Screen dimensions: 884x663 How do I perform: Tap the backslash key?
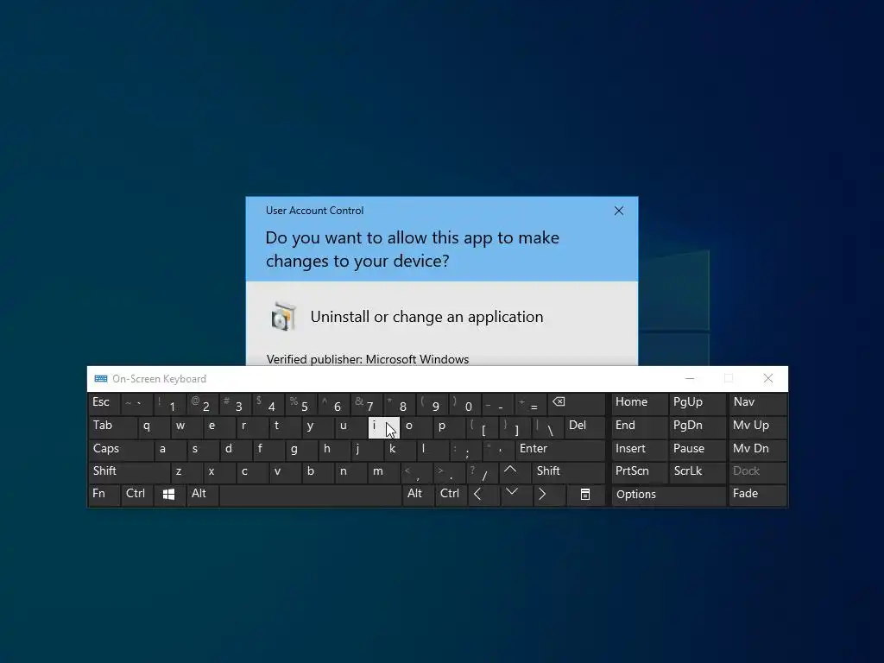(x=547, y=426)
